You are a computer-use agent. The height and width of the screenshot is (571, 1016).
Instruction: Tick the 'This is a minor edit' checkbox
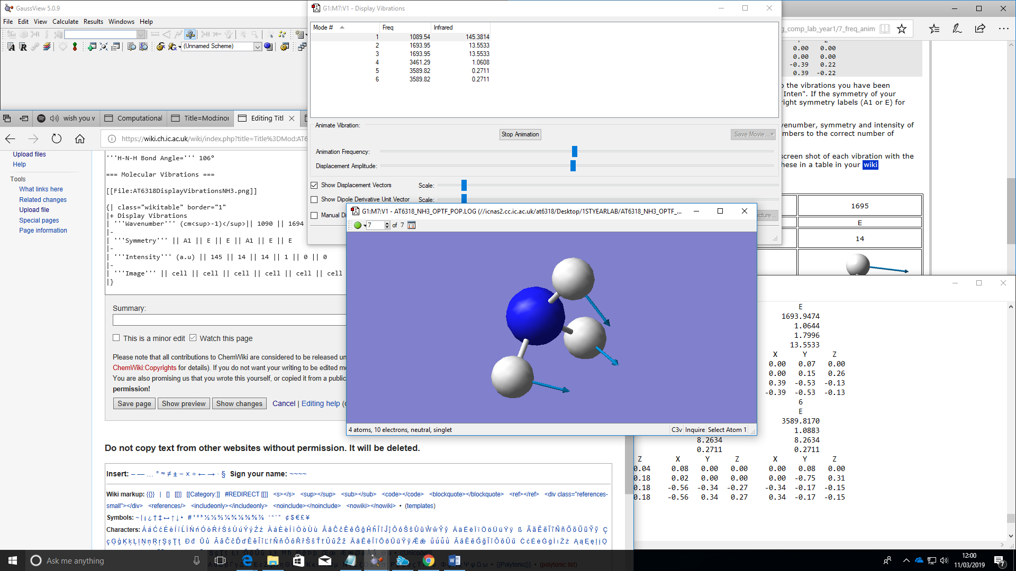pos(116,338)
